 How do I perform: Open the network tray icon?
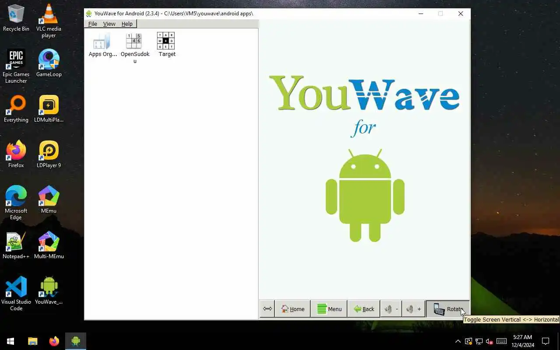[479, 341]
